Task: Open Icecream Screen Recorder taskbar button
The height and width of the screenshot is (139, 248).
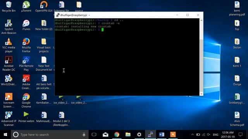Action: [173, 134]
